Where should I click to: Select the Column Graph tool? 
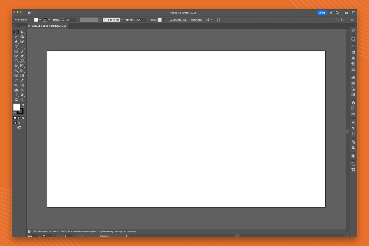(x=16, y=90)
